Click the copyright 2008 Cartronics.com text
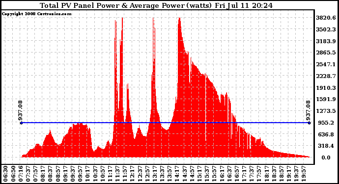This screenshot has width=339, height=184. point(37,14)
